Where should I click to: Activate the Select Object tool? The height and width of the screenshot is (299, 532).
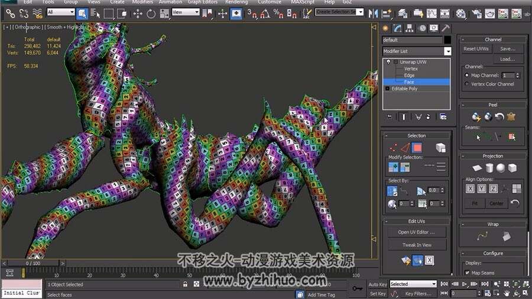[82, 14]
